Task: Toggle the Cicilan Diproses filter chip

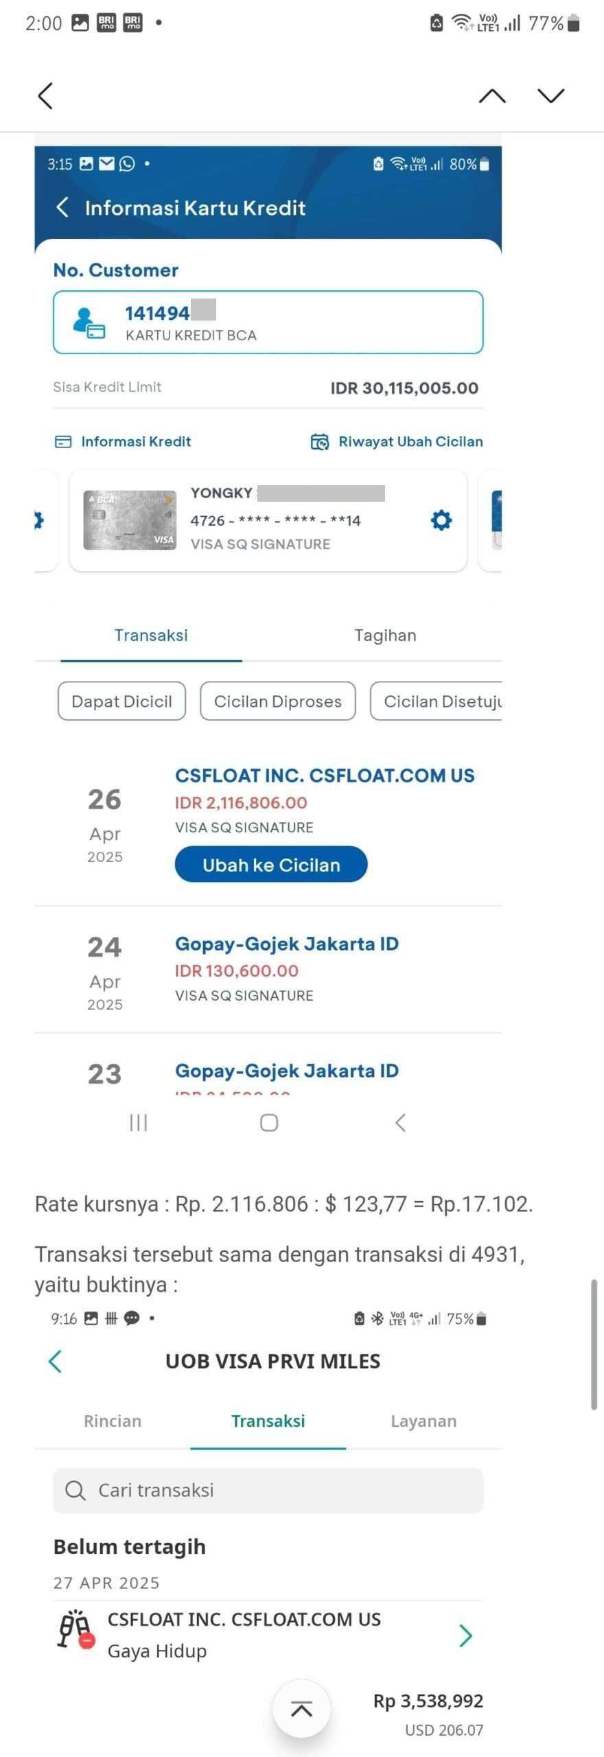Action: pos(278,701)
